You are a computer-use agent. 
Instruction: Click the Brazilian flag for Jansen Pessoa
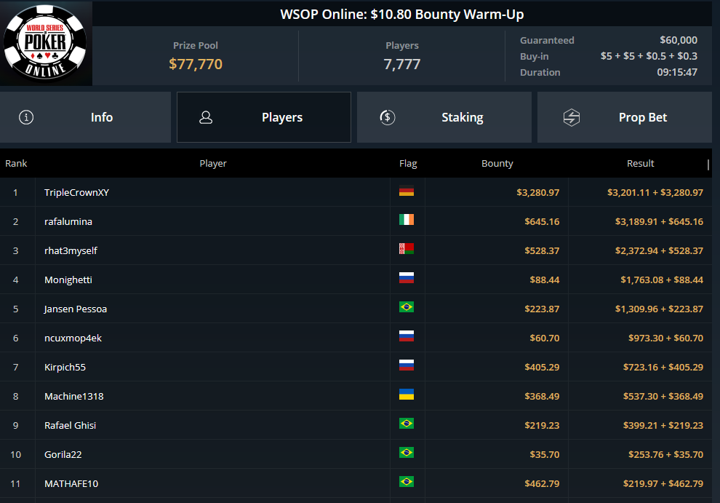click(407, 307)
